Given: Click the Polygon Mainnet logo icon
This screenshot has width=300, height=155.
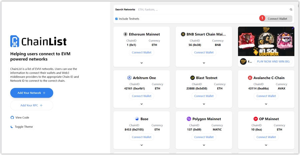Looking at the screenshot, I should 189,119.
